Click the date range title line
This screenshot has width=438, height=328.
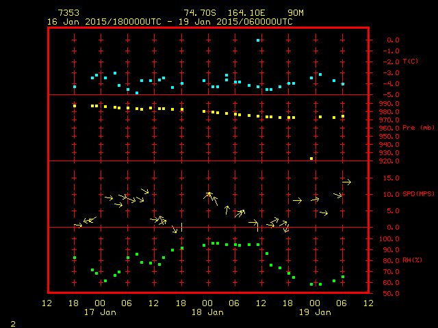170,21
